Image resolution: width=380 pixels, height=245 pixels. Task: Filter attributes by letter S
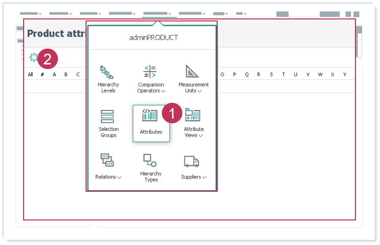pos(271,75)
